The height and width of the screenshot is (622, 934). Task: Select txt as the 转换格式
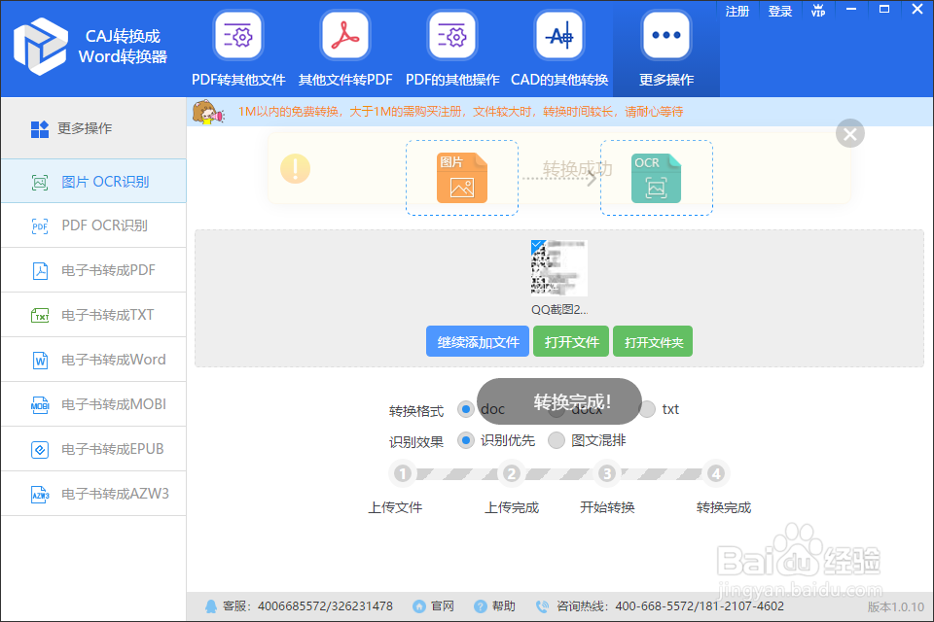pyautogui.click(x=648, y=409)
